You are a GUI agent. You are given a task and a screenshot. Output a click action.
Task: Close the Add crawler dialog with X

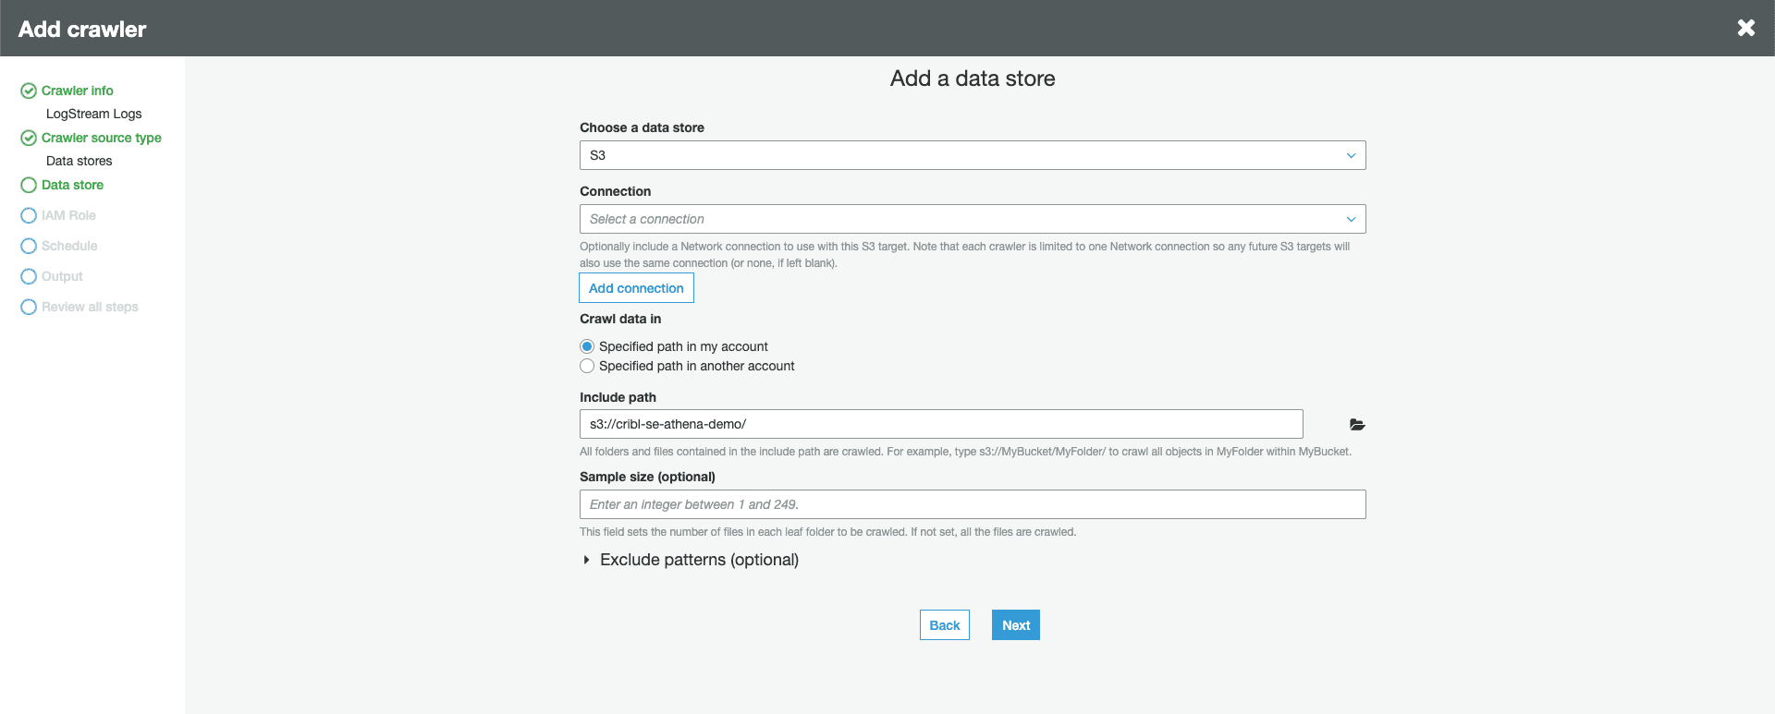coord(1745,28)
